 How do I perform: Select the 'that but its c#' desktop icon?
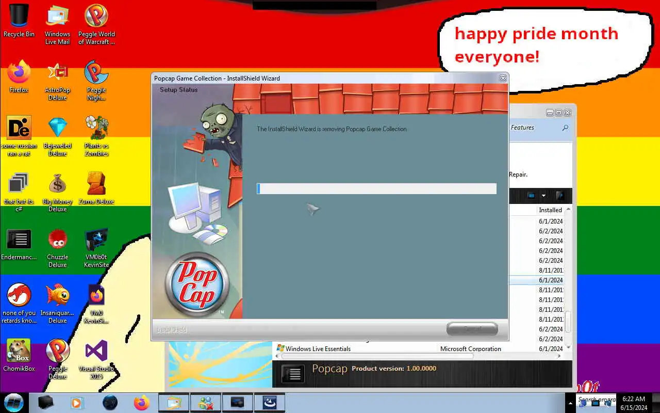[19, 192]
